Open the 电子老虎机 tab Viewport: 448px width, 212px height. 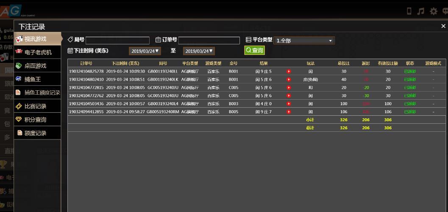point(37,52)
